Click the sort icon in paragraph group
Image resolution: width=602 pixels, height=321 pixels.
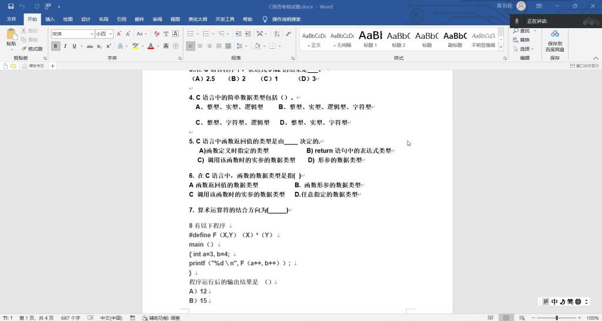tap(276, 34)
